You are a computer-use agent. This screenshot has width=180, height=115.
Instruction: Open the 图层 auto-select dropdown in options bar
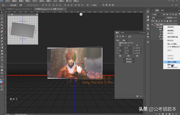(22, 5)
